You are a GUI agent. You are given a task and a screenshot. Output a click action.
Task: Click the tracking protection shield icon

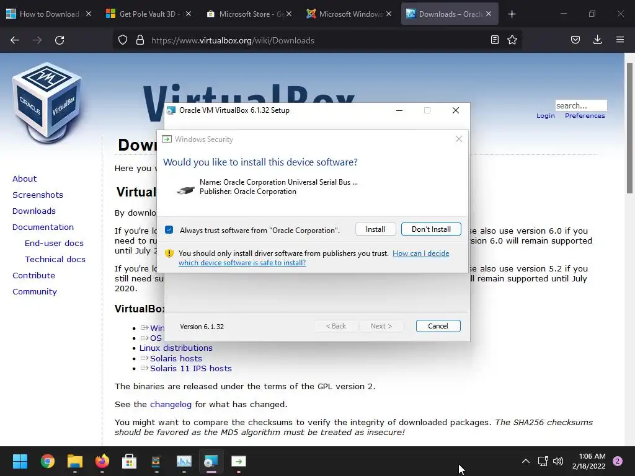[x=123, y=40]
